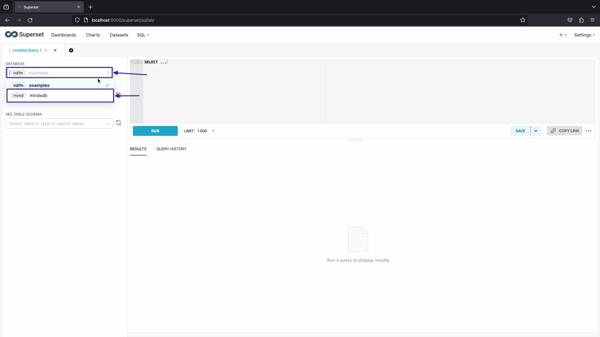Screen dimensions: 600x337
Task: Expand the Save button's arrow menu
Action: 536,131
